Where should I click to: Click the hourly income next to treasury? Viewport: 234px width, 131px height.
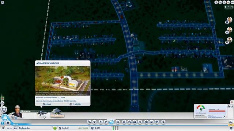83,128
